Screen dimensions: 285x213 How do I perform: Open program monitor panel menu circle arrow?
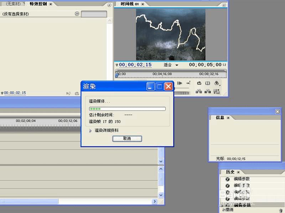pyautogui.click(x=224, y=5)
